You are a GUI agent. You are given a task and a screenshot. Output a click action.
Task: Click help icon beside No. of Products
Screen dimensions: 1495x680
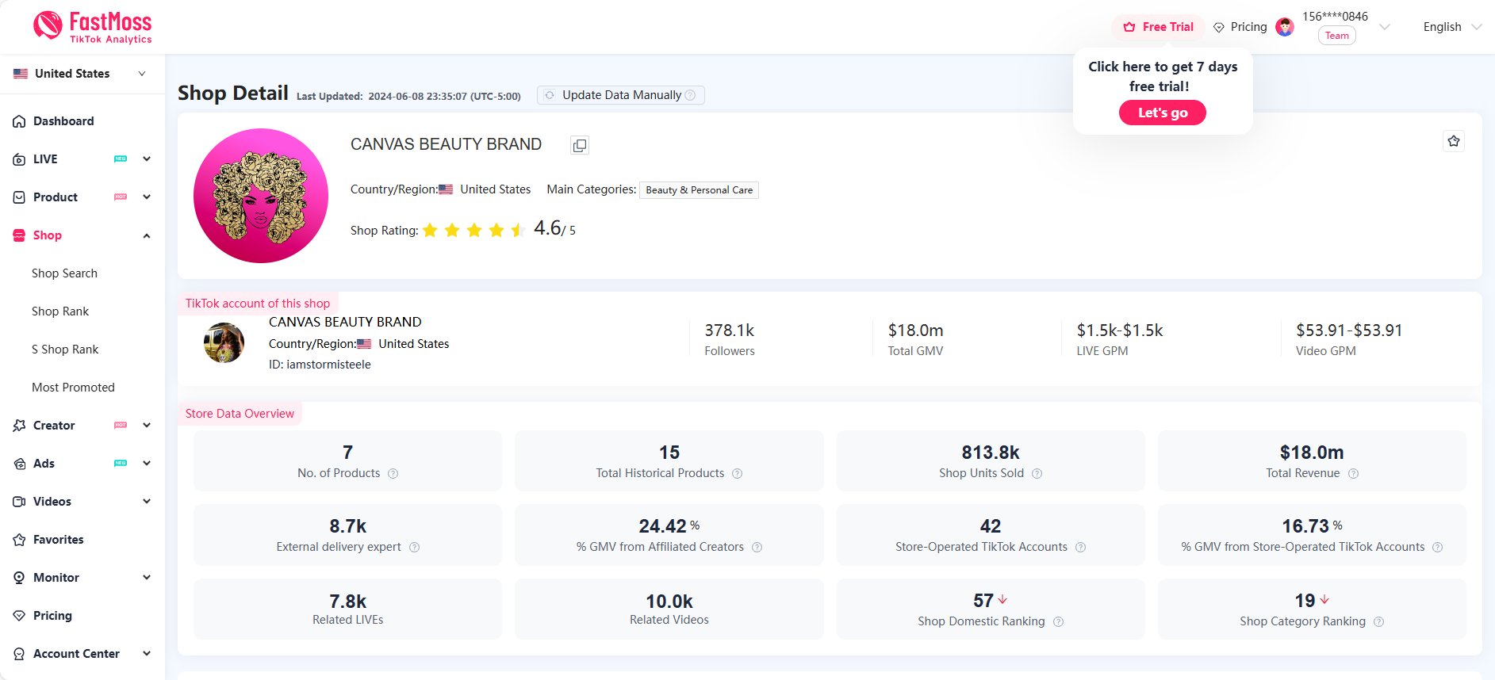point(393,474)
